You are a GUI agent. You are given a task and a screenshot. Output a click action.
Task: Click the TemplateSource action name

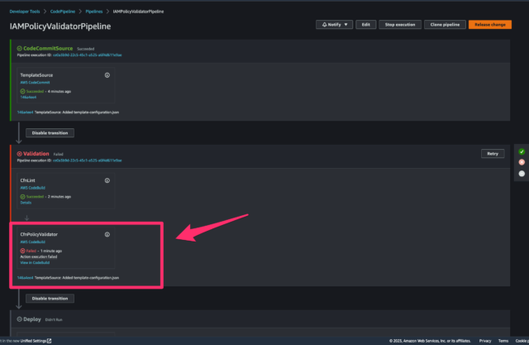36,75
